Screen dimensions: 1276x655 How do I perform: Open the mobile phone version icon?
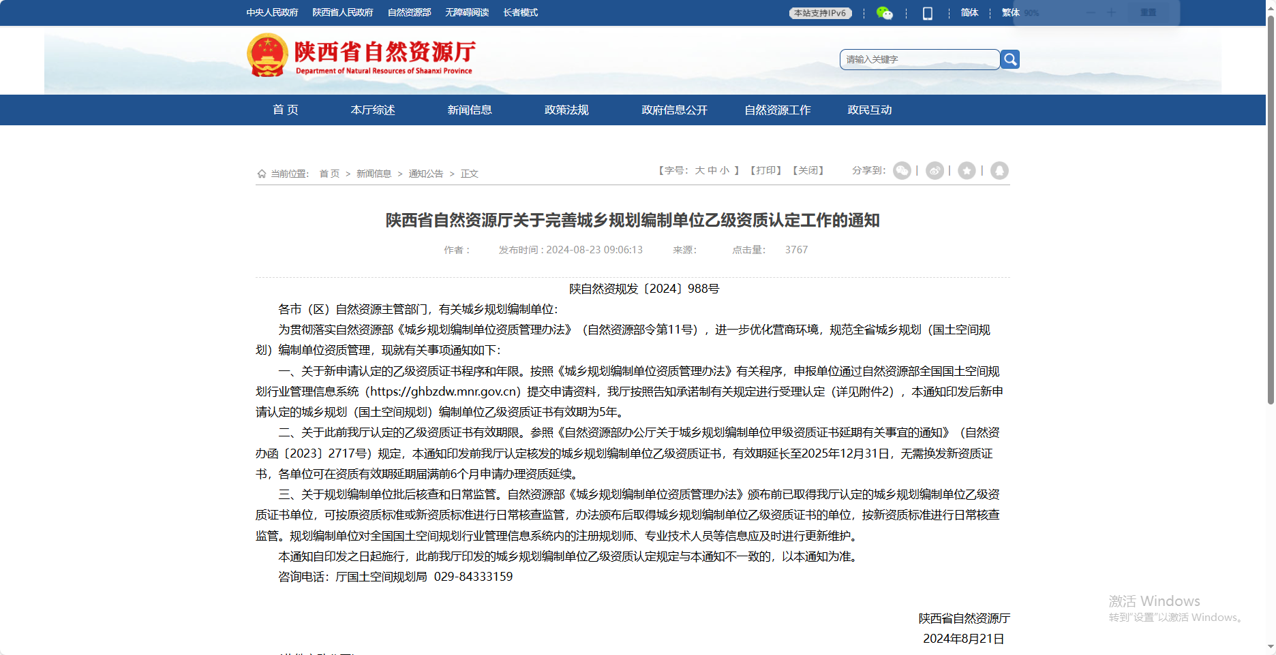(x=927, y=13)
